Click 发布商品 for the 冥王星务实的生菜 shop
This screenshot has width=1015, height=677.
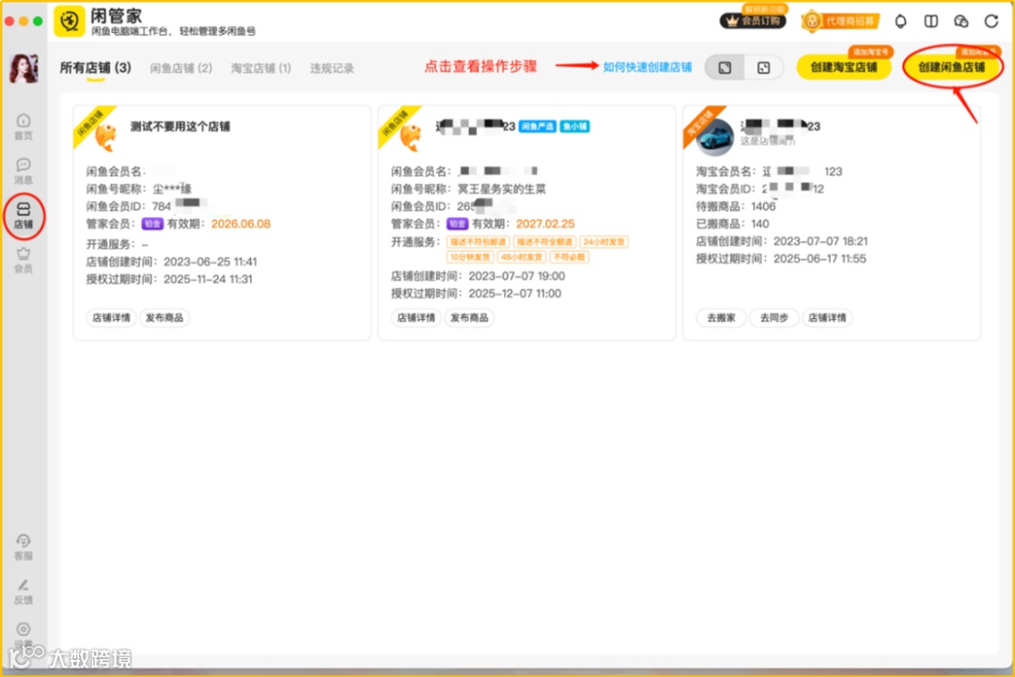(469, 317)
